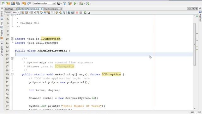
Task: Click the Last Edit icon
Action: click(23, 13)
